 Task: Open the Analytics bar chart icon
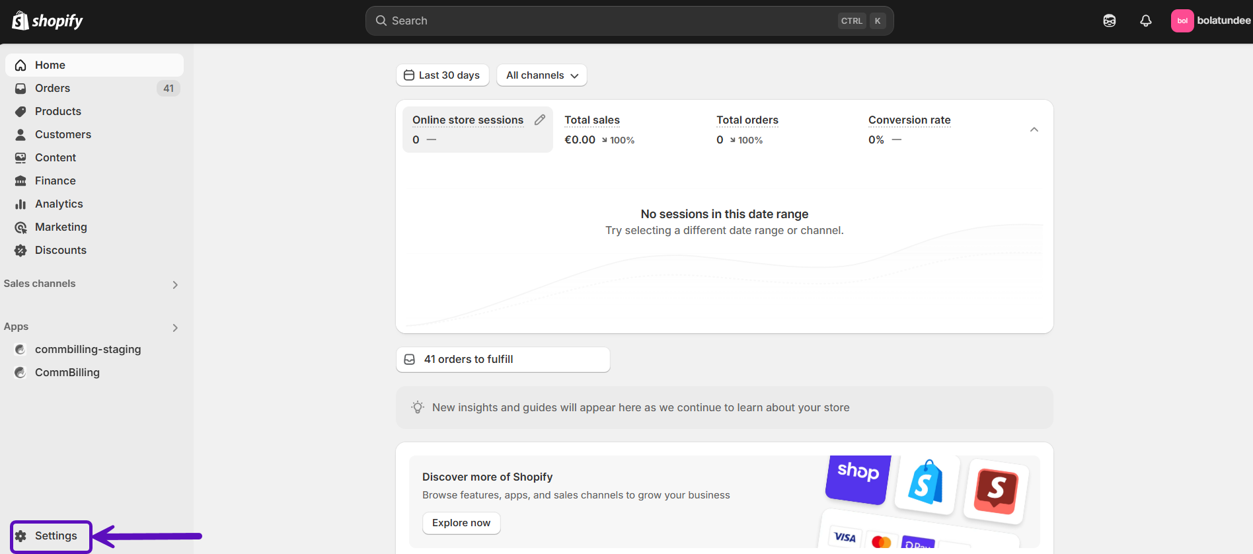pos(21,204)
